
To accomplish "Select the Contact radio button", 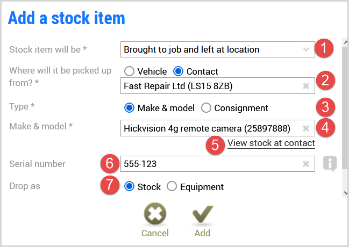I will pos(179,71).
